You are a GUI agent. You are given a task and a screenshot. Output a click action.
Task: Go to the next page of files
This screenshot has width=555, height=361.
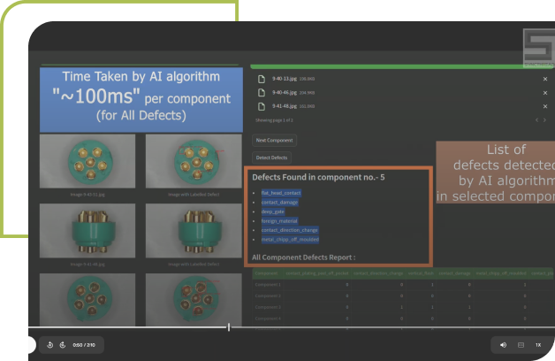546,119
